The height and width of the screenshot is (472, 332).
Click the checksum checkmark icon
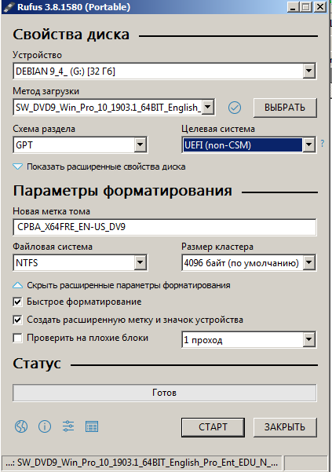(x=235, y=108)
